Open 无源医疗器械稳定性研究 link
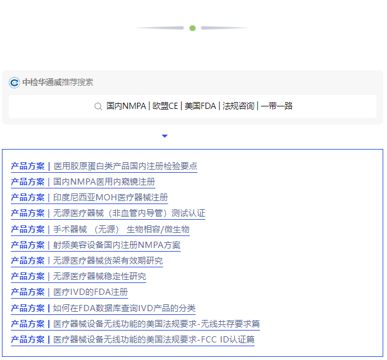Viewport: 387px width, 360px height. pos(100,276)
